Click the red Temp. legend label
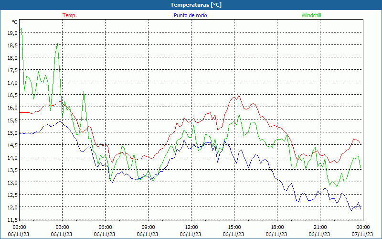This screenshot has height=239, width=382. coord(70,15)
